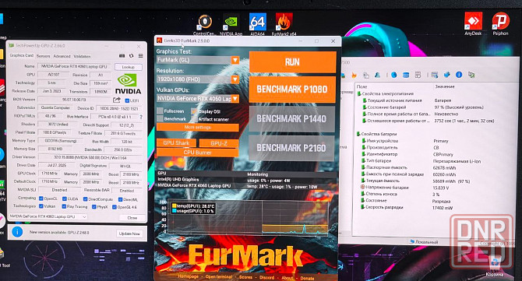522x281 pixels.
Task: Click the GPU-Z button inside FurMark
Action: 219,143
